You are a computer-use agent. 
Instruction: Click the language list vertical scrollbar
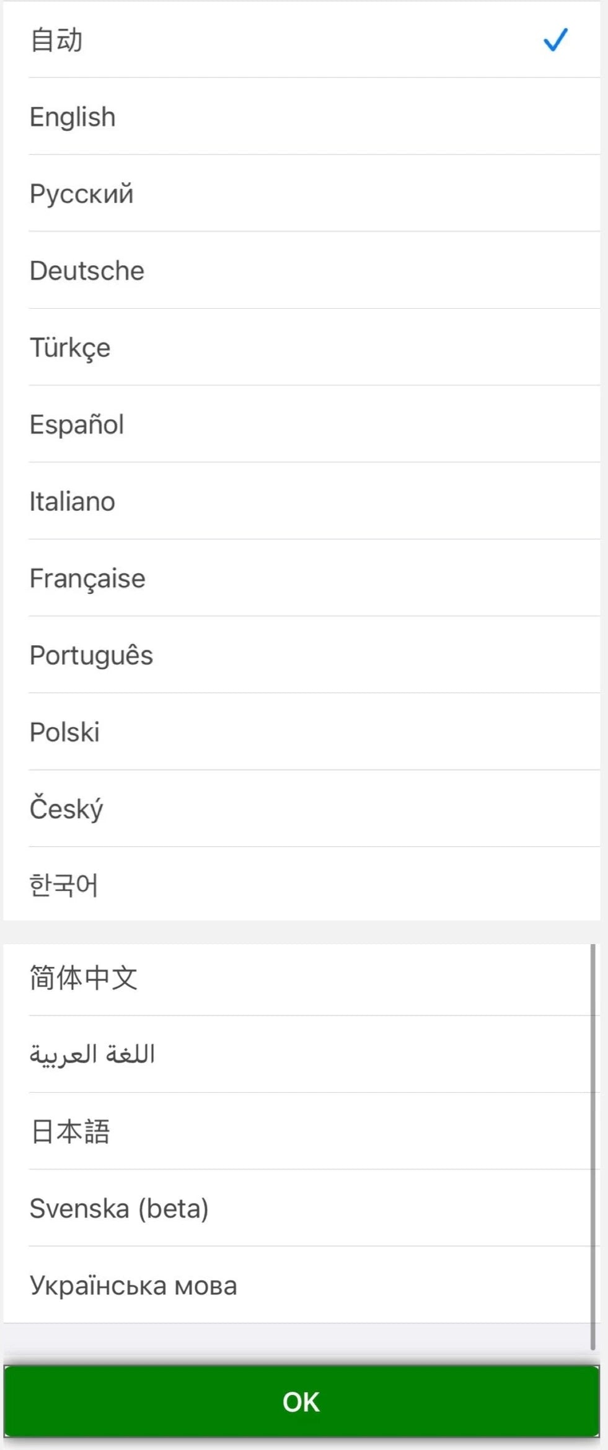tap(593, 1147)
